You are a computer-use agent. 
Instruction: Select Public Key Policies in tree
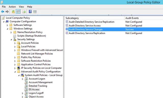(x=31, y=57)
